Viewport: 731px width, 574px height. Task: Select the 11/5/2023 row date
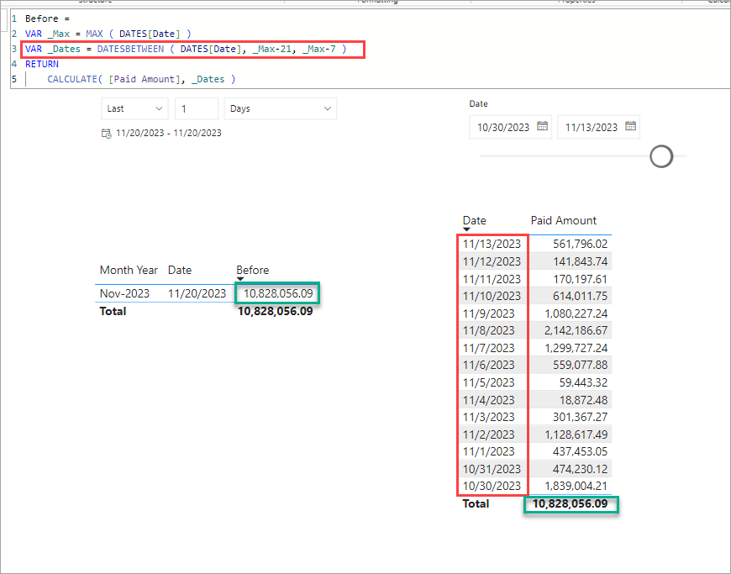[x=488, y=382]
